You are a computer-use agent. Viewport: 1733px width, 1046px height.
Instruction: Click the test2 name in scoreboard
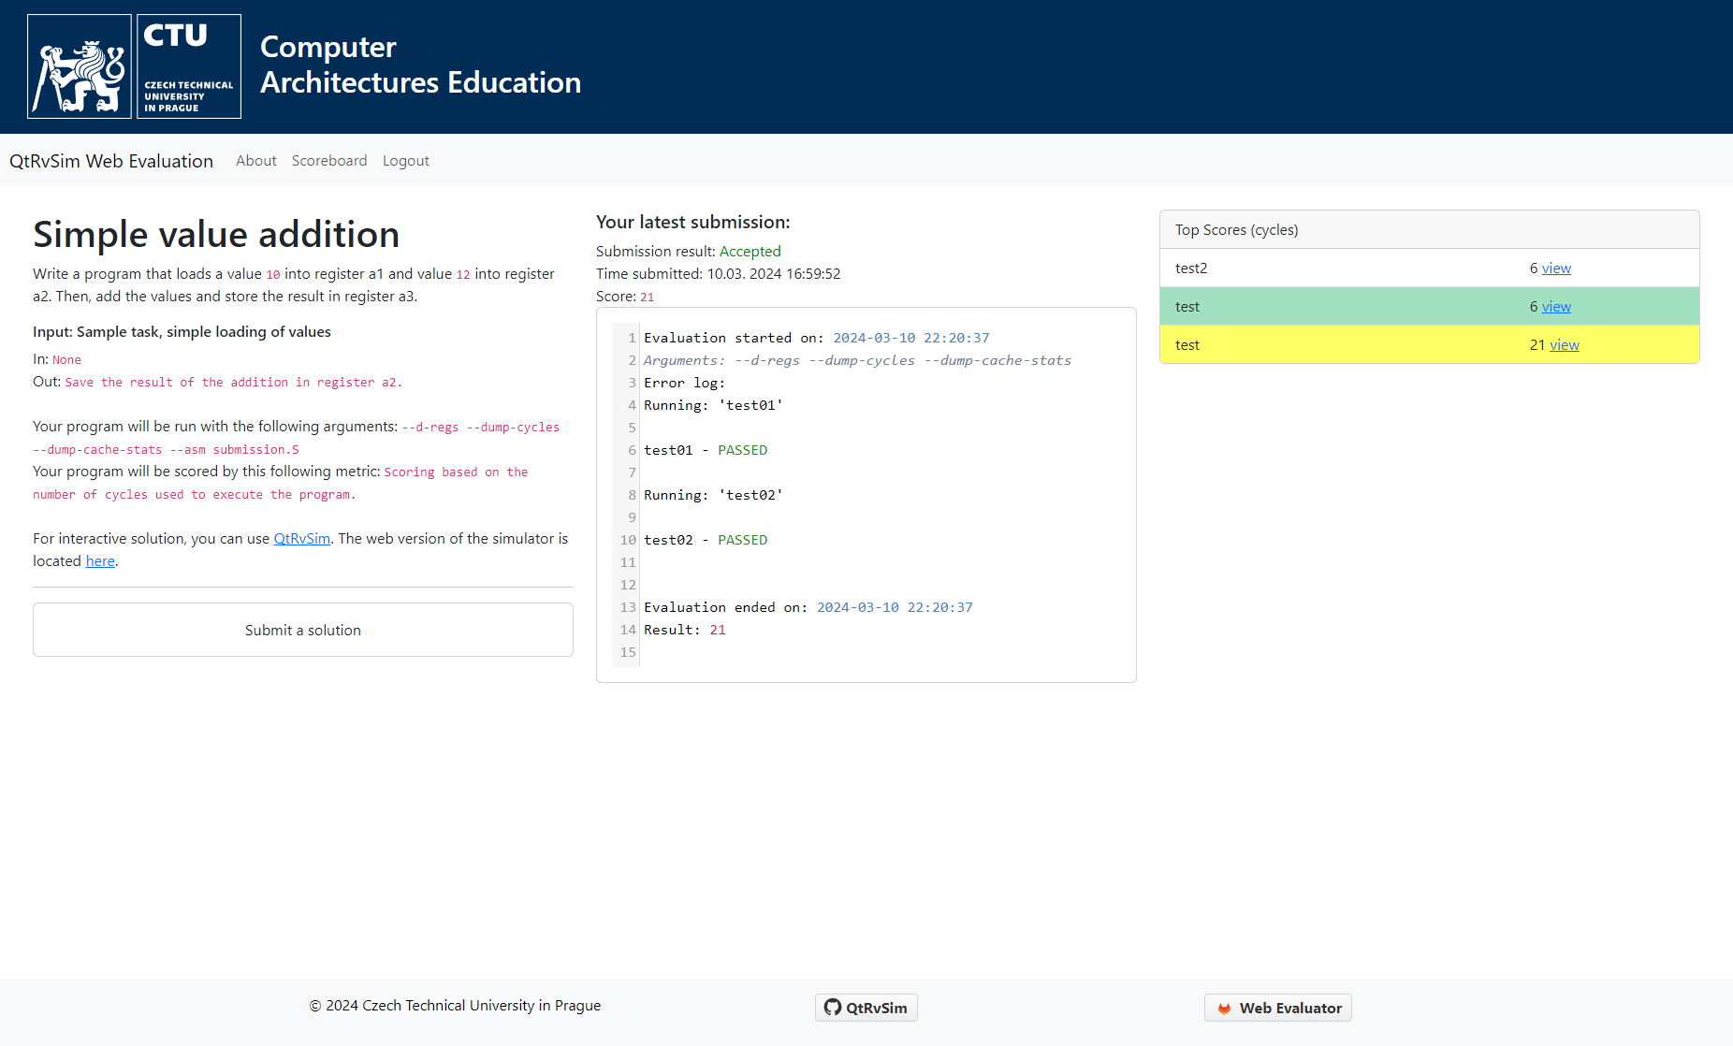point(1191,269)
